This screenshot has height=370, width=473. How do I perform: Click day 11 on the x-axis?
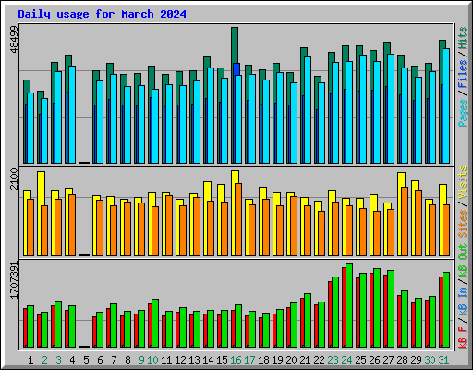point(166,360)
